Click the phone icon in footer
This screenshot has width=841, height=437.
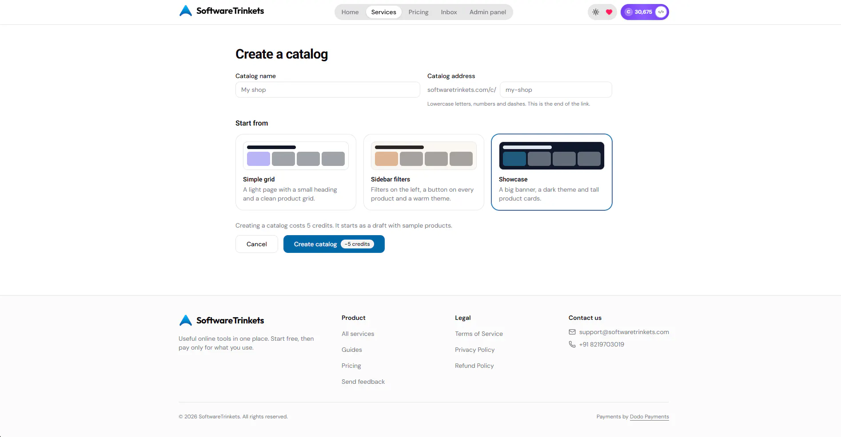click(x=572, y=344)
